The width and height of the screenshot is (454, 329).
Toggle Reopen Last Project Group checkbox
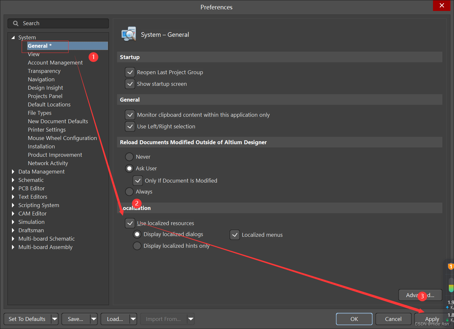[x=130, y=72]
